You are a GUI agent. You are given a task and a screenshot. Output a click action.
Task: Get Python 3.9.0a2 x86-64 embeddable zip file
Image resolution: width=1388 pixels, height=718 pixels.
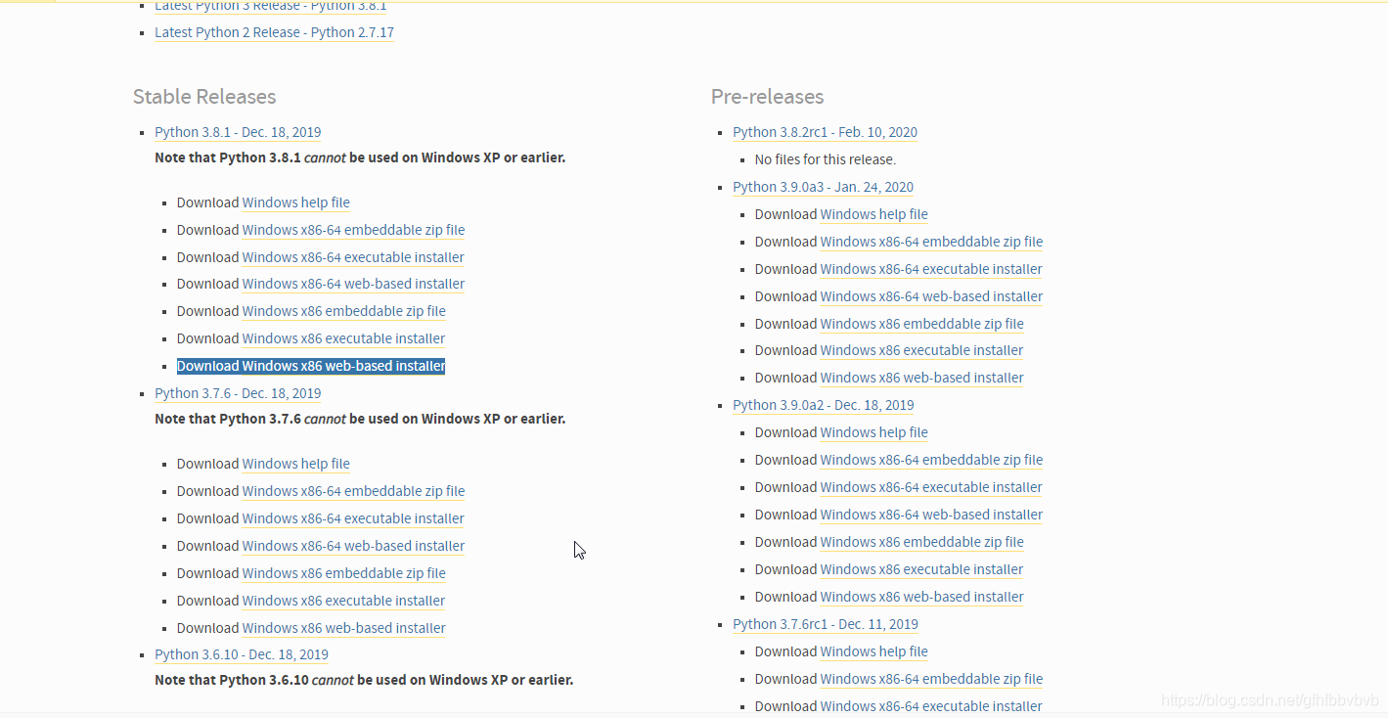tap(931, 460)
